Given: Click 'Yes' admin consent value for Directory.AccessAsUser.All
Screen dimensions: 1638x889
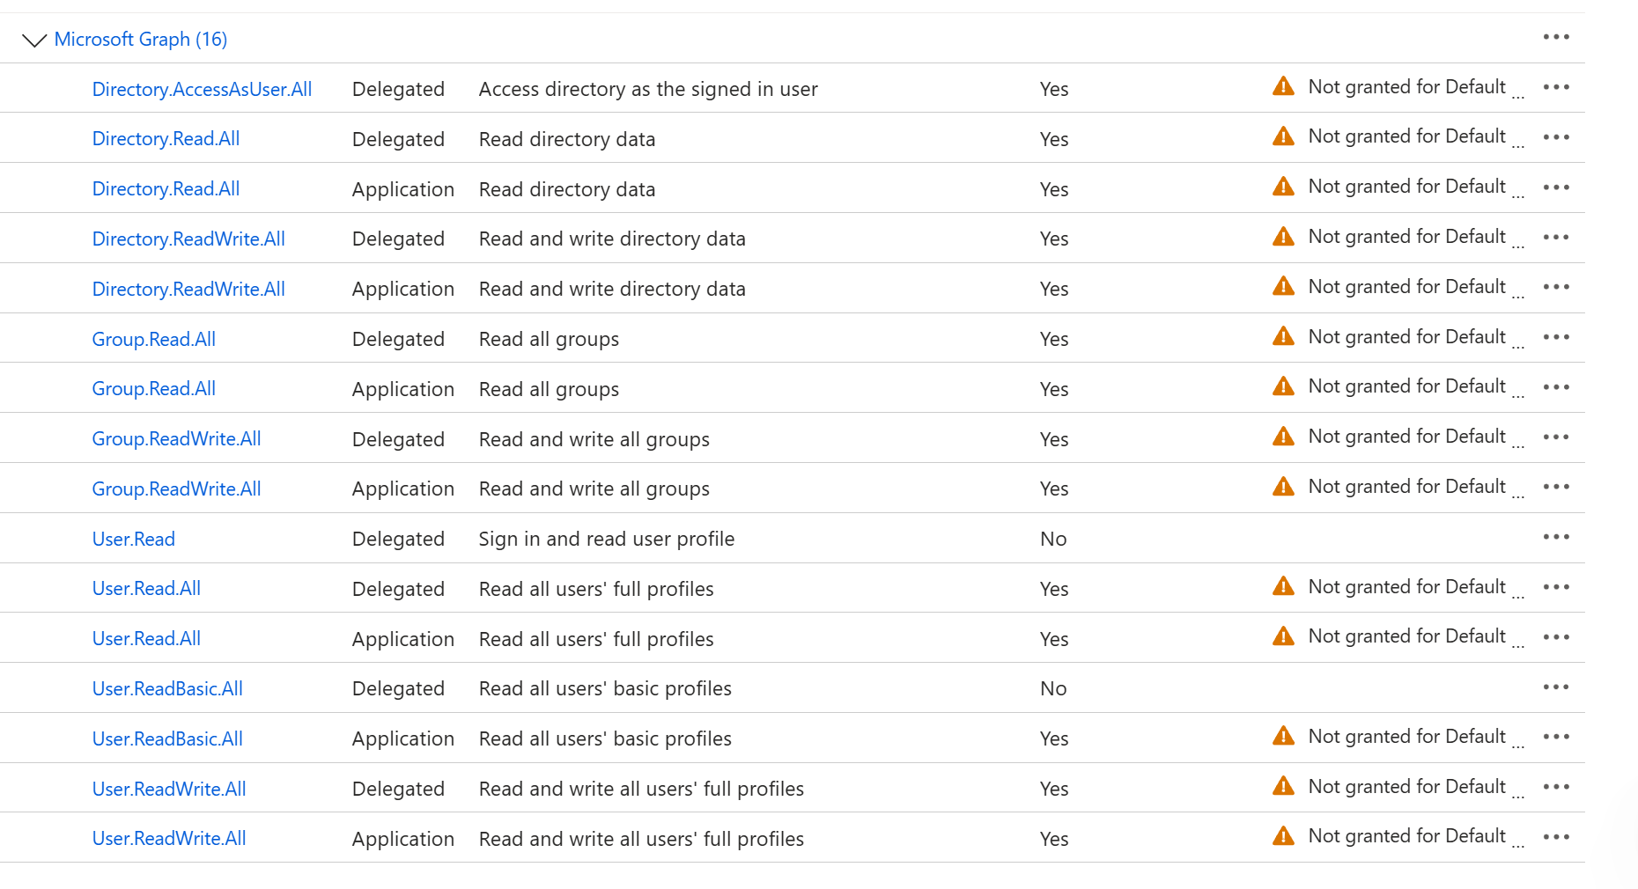Looking at the screenshot, I should pos(1054,89).
